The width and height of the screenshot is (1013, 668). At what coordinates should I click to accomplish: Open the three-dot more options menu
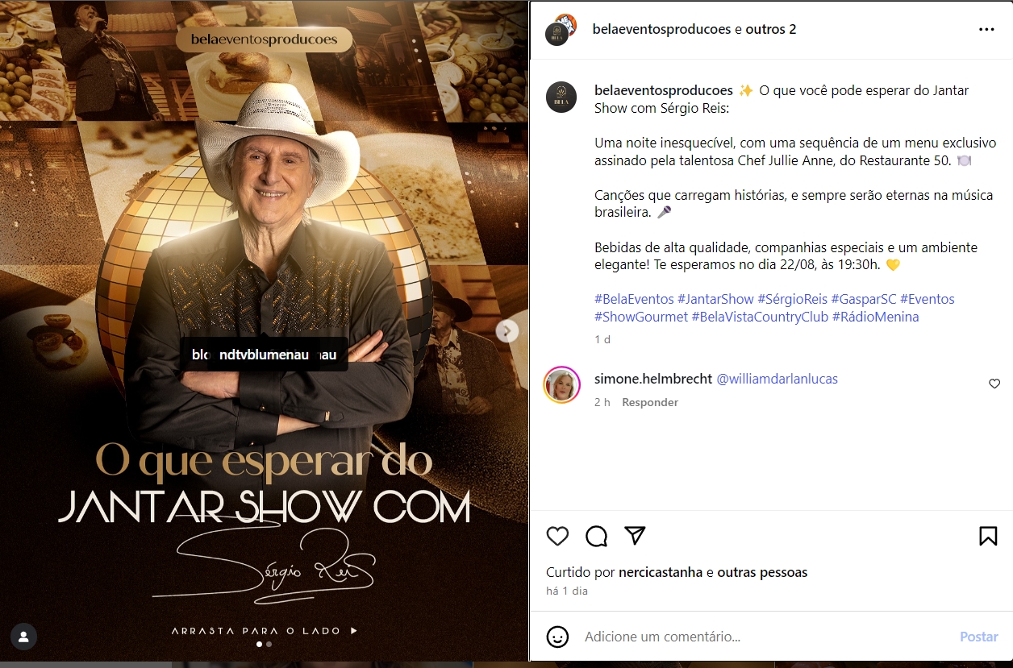tap(986, 29)
